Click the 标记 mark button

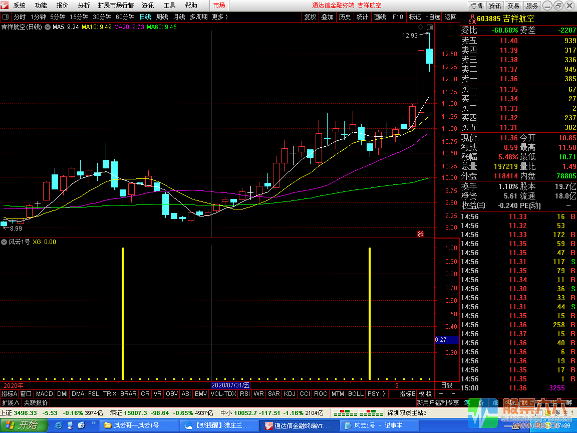pyautogui.click(x=415, y=17)
